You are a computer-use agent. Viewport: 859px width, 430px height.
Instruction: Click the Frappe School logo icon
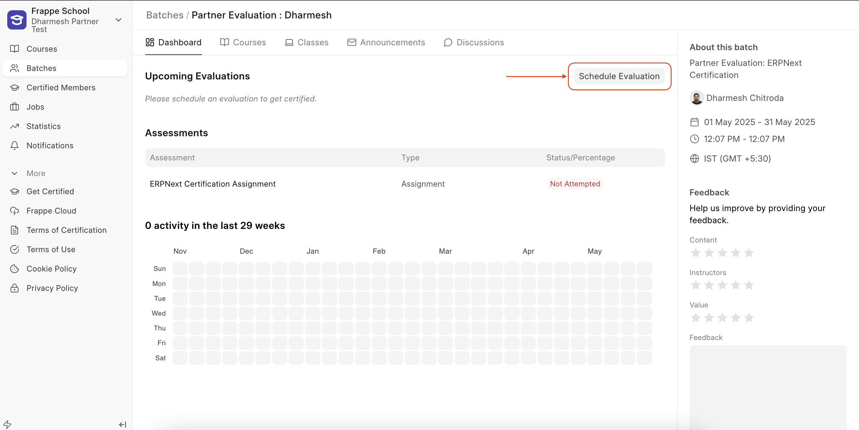coord(17,20)
